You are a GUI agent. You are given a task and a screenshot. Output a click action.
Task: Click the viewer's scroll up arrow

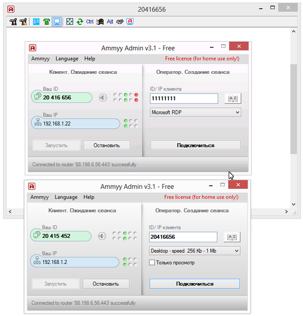point(294,31)
